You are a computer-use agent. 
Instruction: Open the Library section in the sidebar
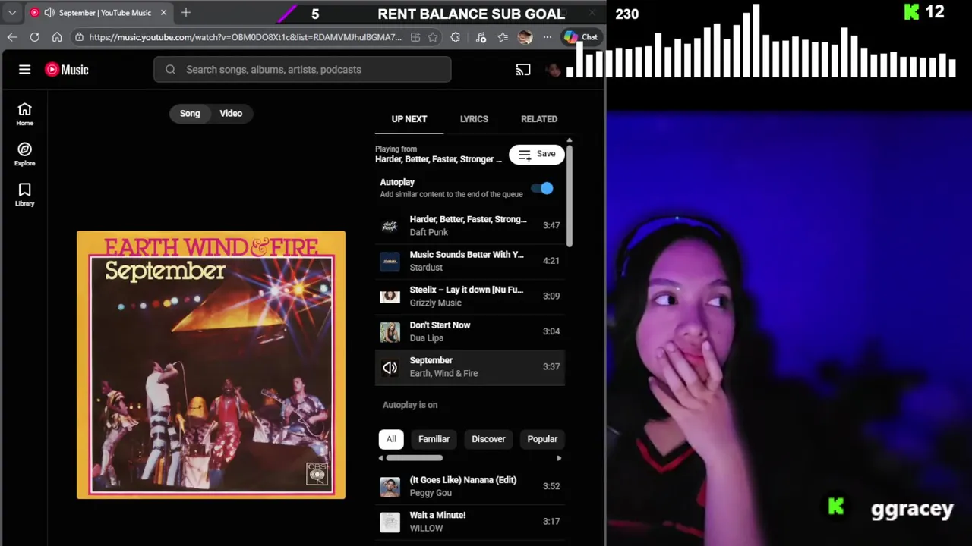24,195
